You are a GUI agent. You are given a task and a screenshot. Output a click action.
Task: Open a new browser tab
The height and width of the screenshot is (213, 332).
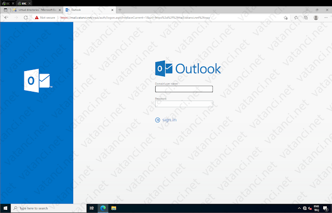pyautogui.click(x=120, y=10)
